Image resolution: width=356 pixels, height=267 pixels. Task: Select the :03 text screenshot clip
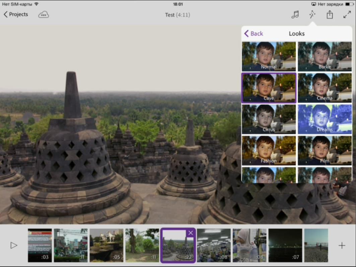(x=40, y=245)
